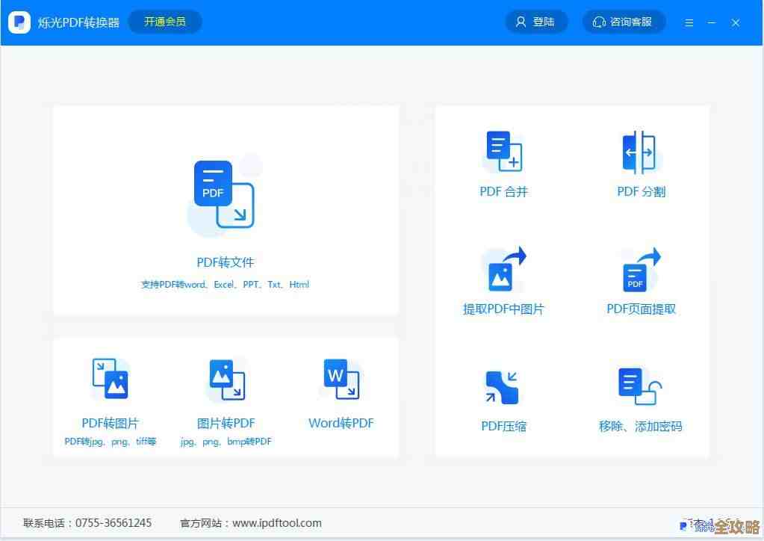Click the 登陆 button
The height and width of the screenshot is (541, 764).
(x=536, y=22)
